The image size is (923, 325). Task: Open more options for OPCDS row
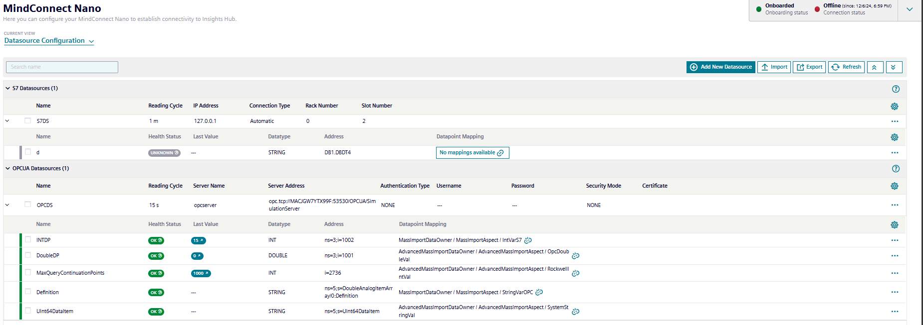point(895,205)
